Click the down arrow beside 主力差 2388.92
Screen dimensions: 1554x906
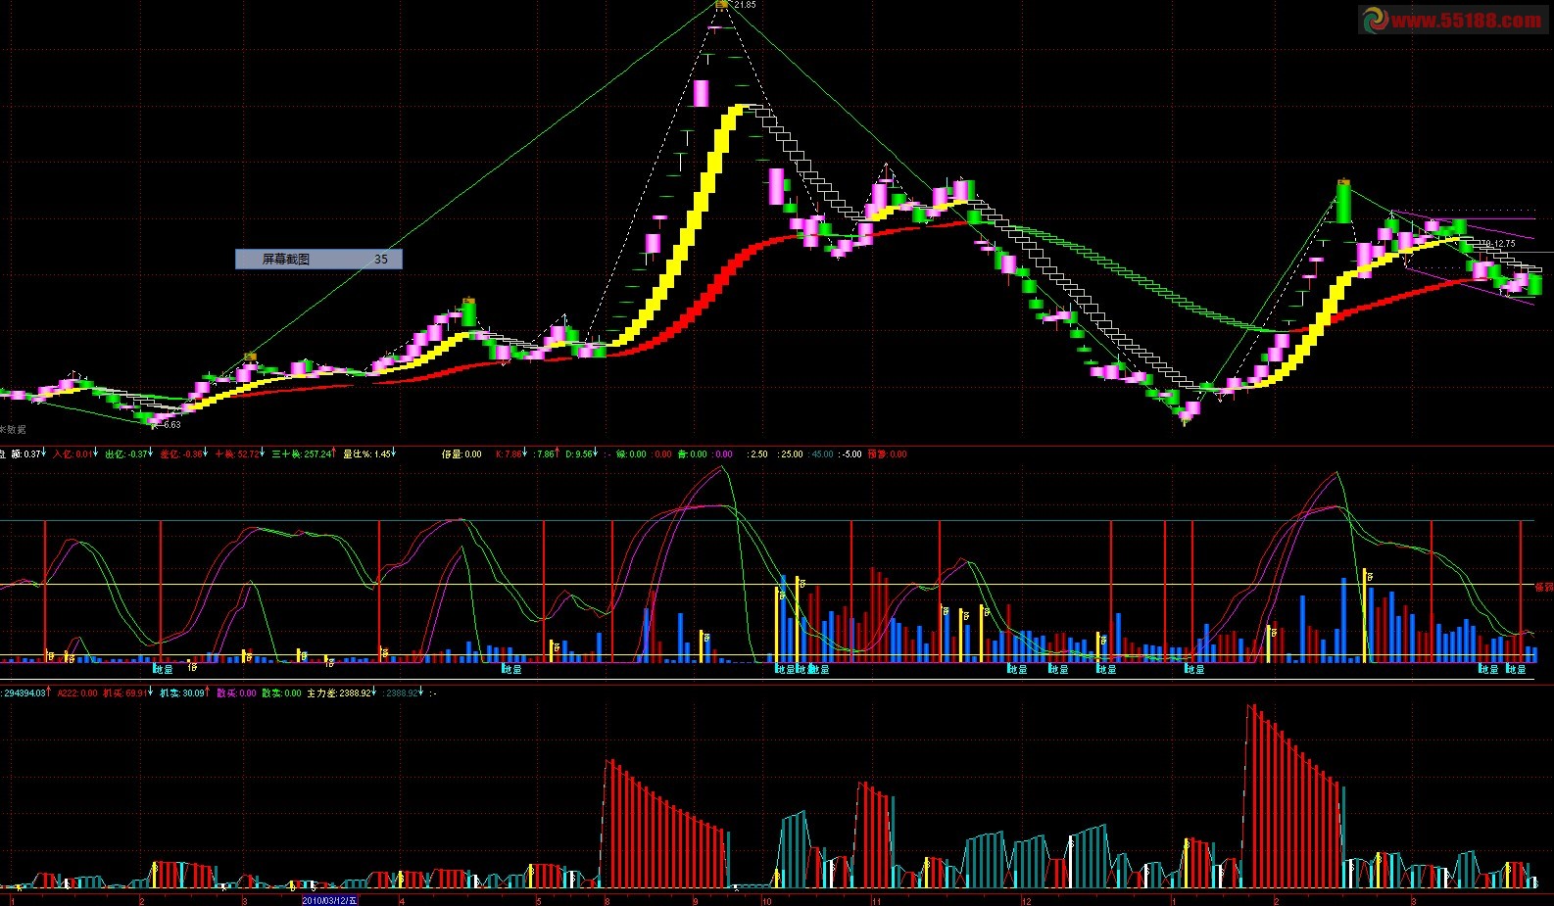[375, 692]
